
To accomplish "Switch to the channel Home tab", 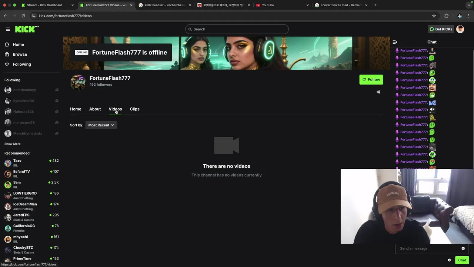I will 76,109.
